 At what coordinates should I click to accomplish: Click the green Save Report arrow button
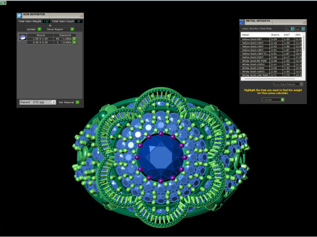(72, 29)
